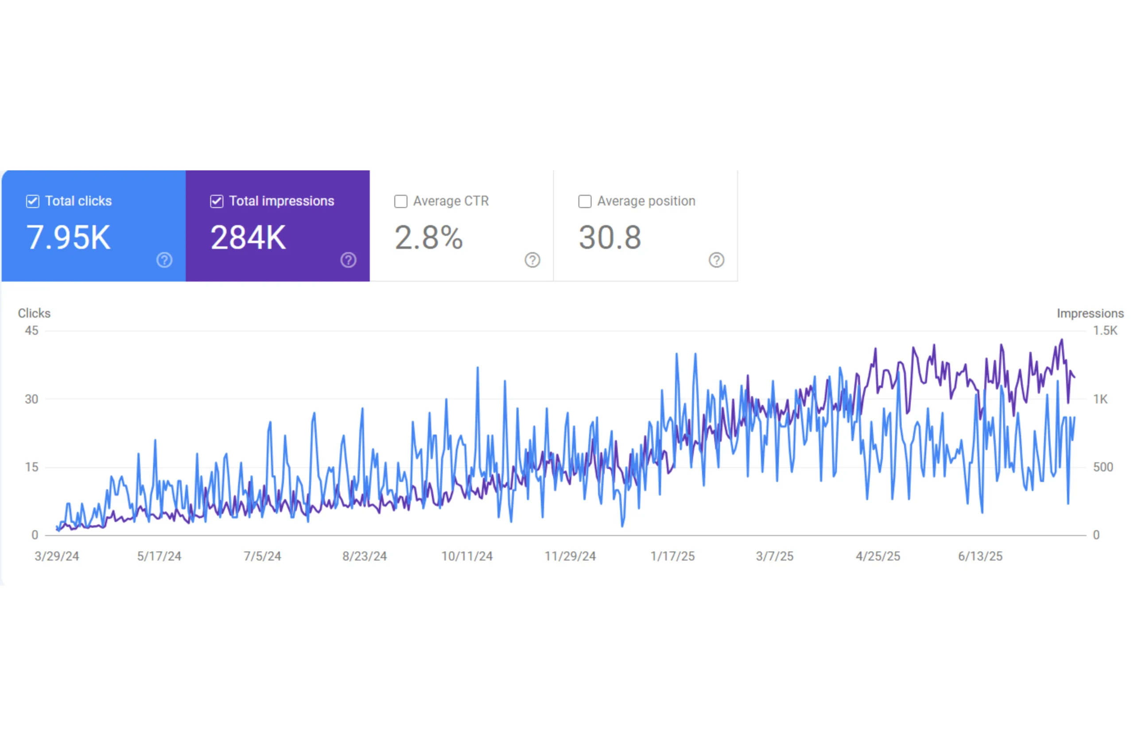
Task: Click the 6/13/25 date label
Action: click(x=980, y=556)
